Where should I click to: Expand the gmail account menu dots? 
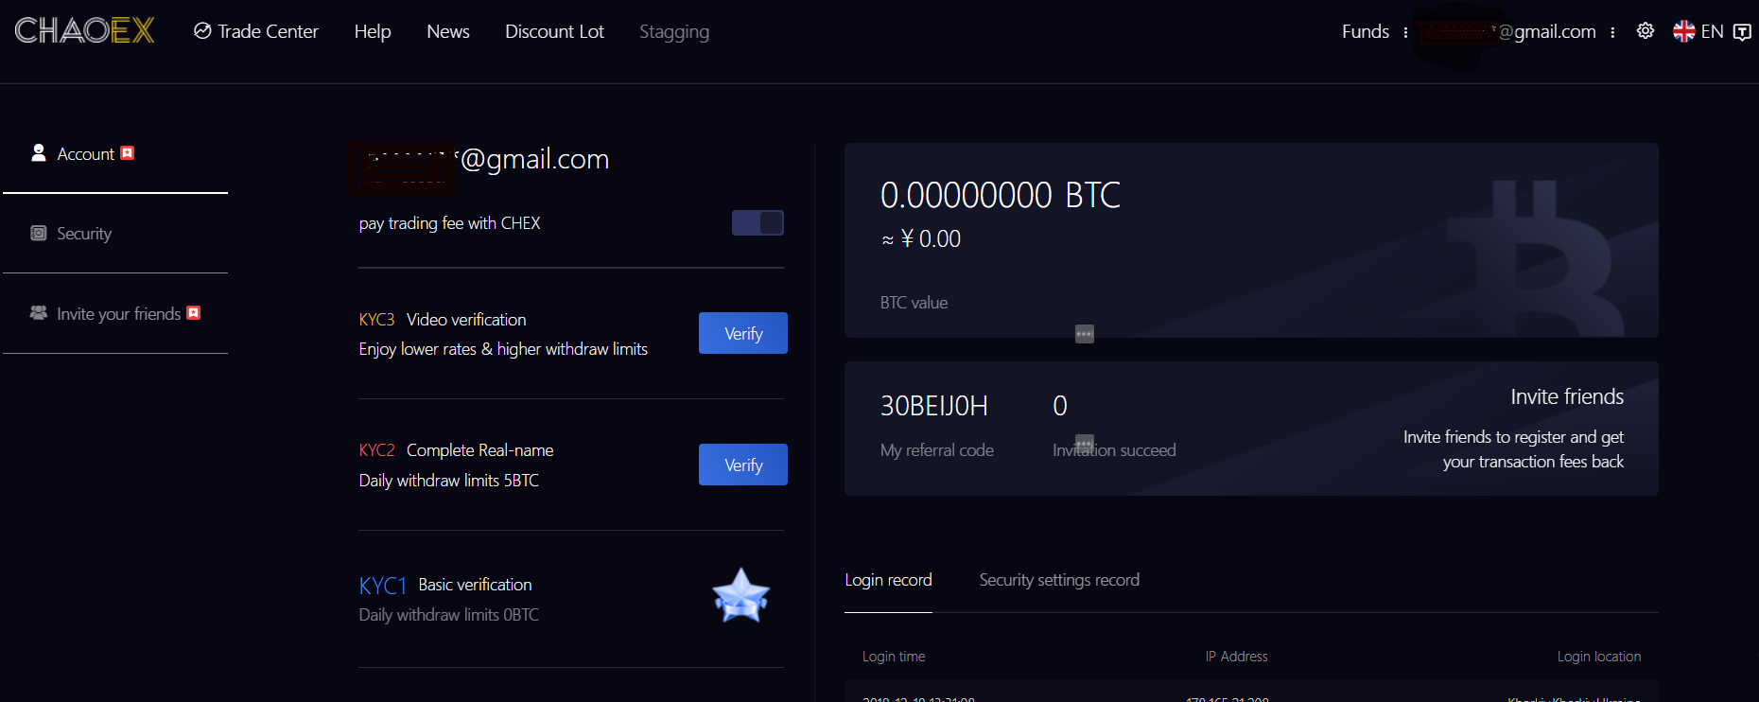1612,32
